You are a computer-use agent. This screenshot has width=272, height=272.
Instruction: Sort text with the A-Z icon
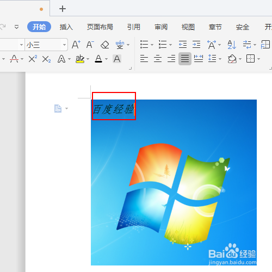[232, 45]
